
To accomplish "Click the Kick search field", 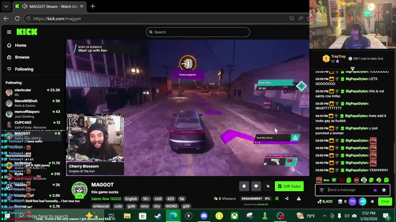I will [198, 32].
